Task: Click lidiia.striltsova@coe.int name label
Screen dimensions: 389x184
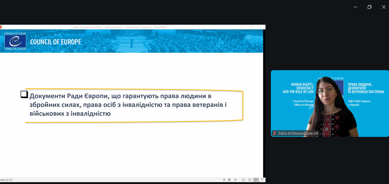Action: (298, 133)
